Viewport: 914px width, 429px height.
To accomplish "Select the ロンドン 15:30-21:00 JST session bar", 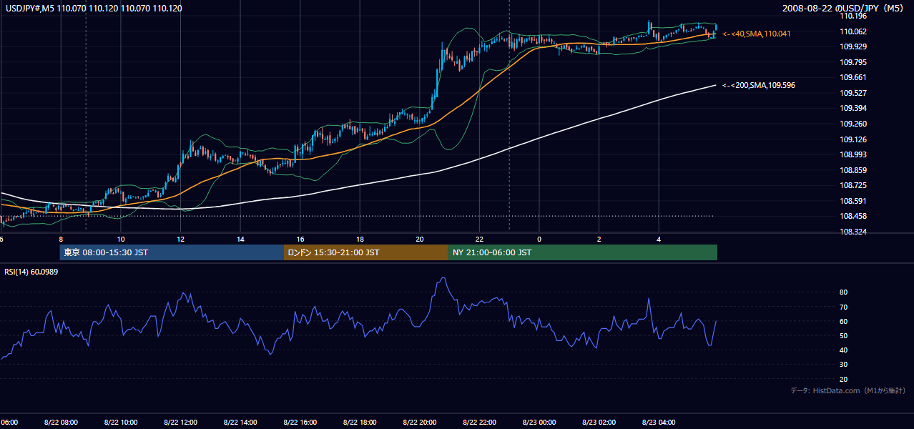I will point(365,252).
